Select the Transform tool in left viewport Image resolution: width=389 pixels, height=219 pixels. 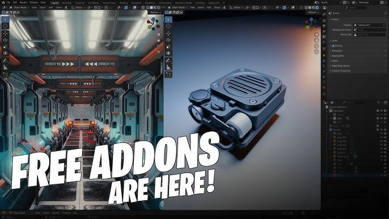point(5,53)
